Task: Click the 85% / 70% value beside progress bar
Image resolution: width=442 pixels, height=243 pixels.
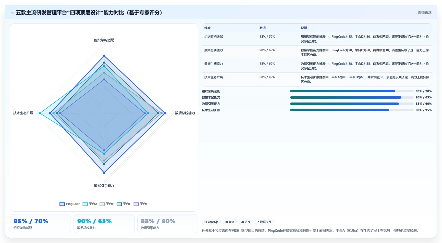Action: pyautogui.click(x=424, y=91)
